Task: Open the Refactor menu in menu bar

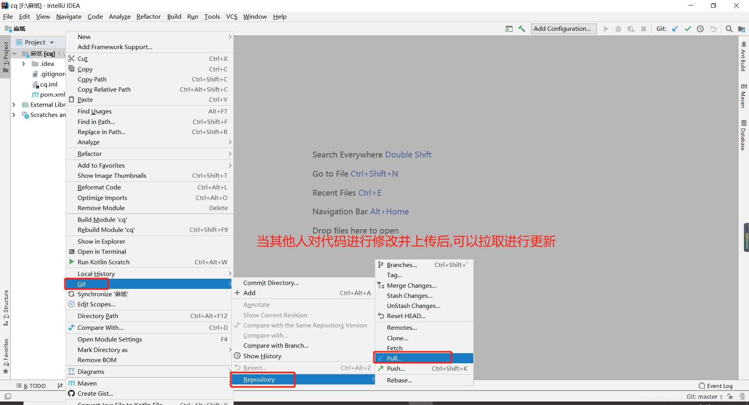Action: coord(148,17)
